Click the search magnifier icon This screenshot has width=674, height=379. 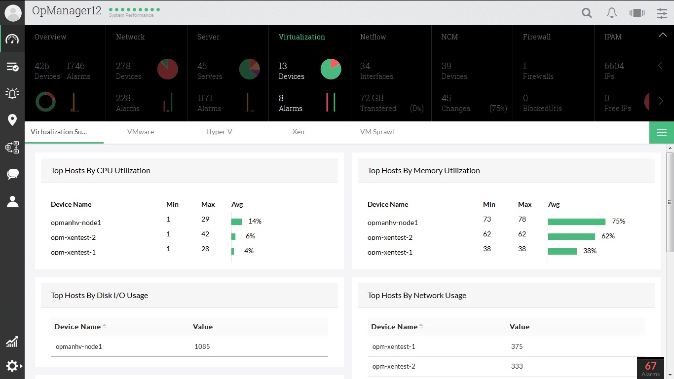click(x=587, y=13)
